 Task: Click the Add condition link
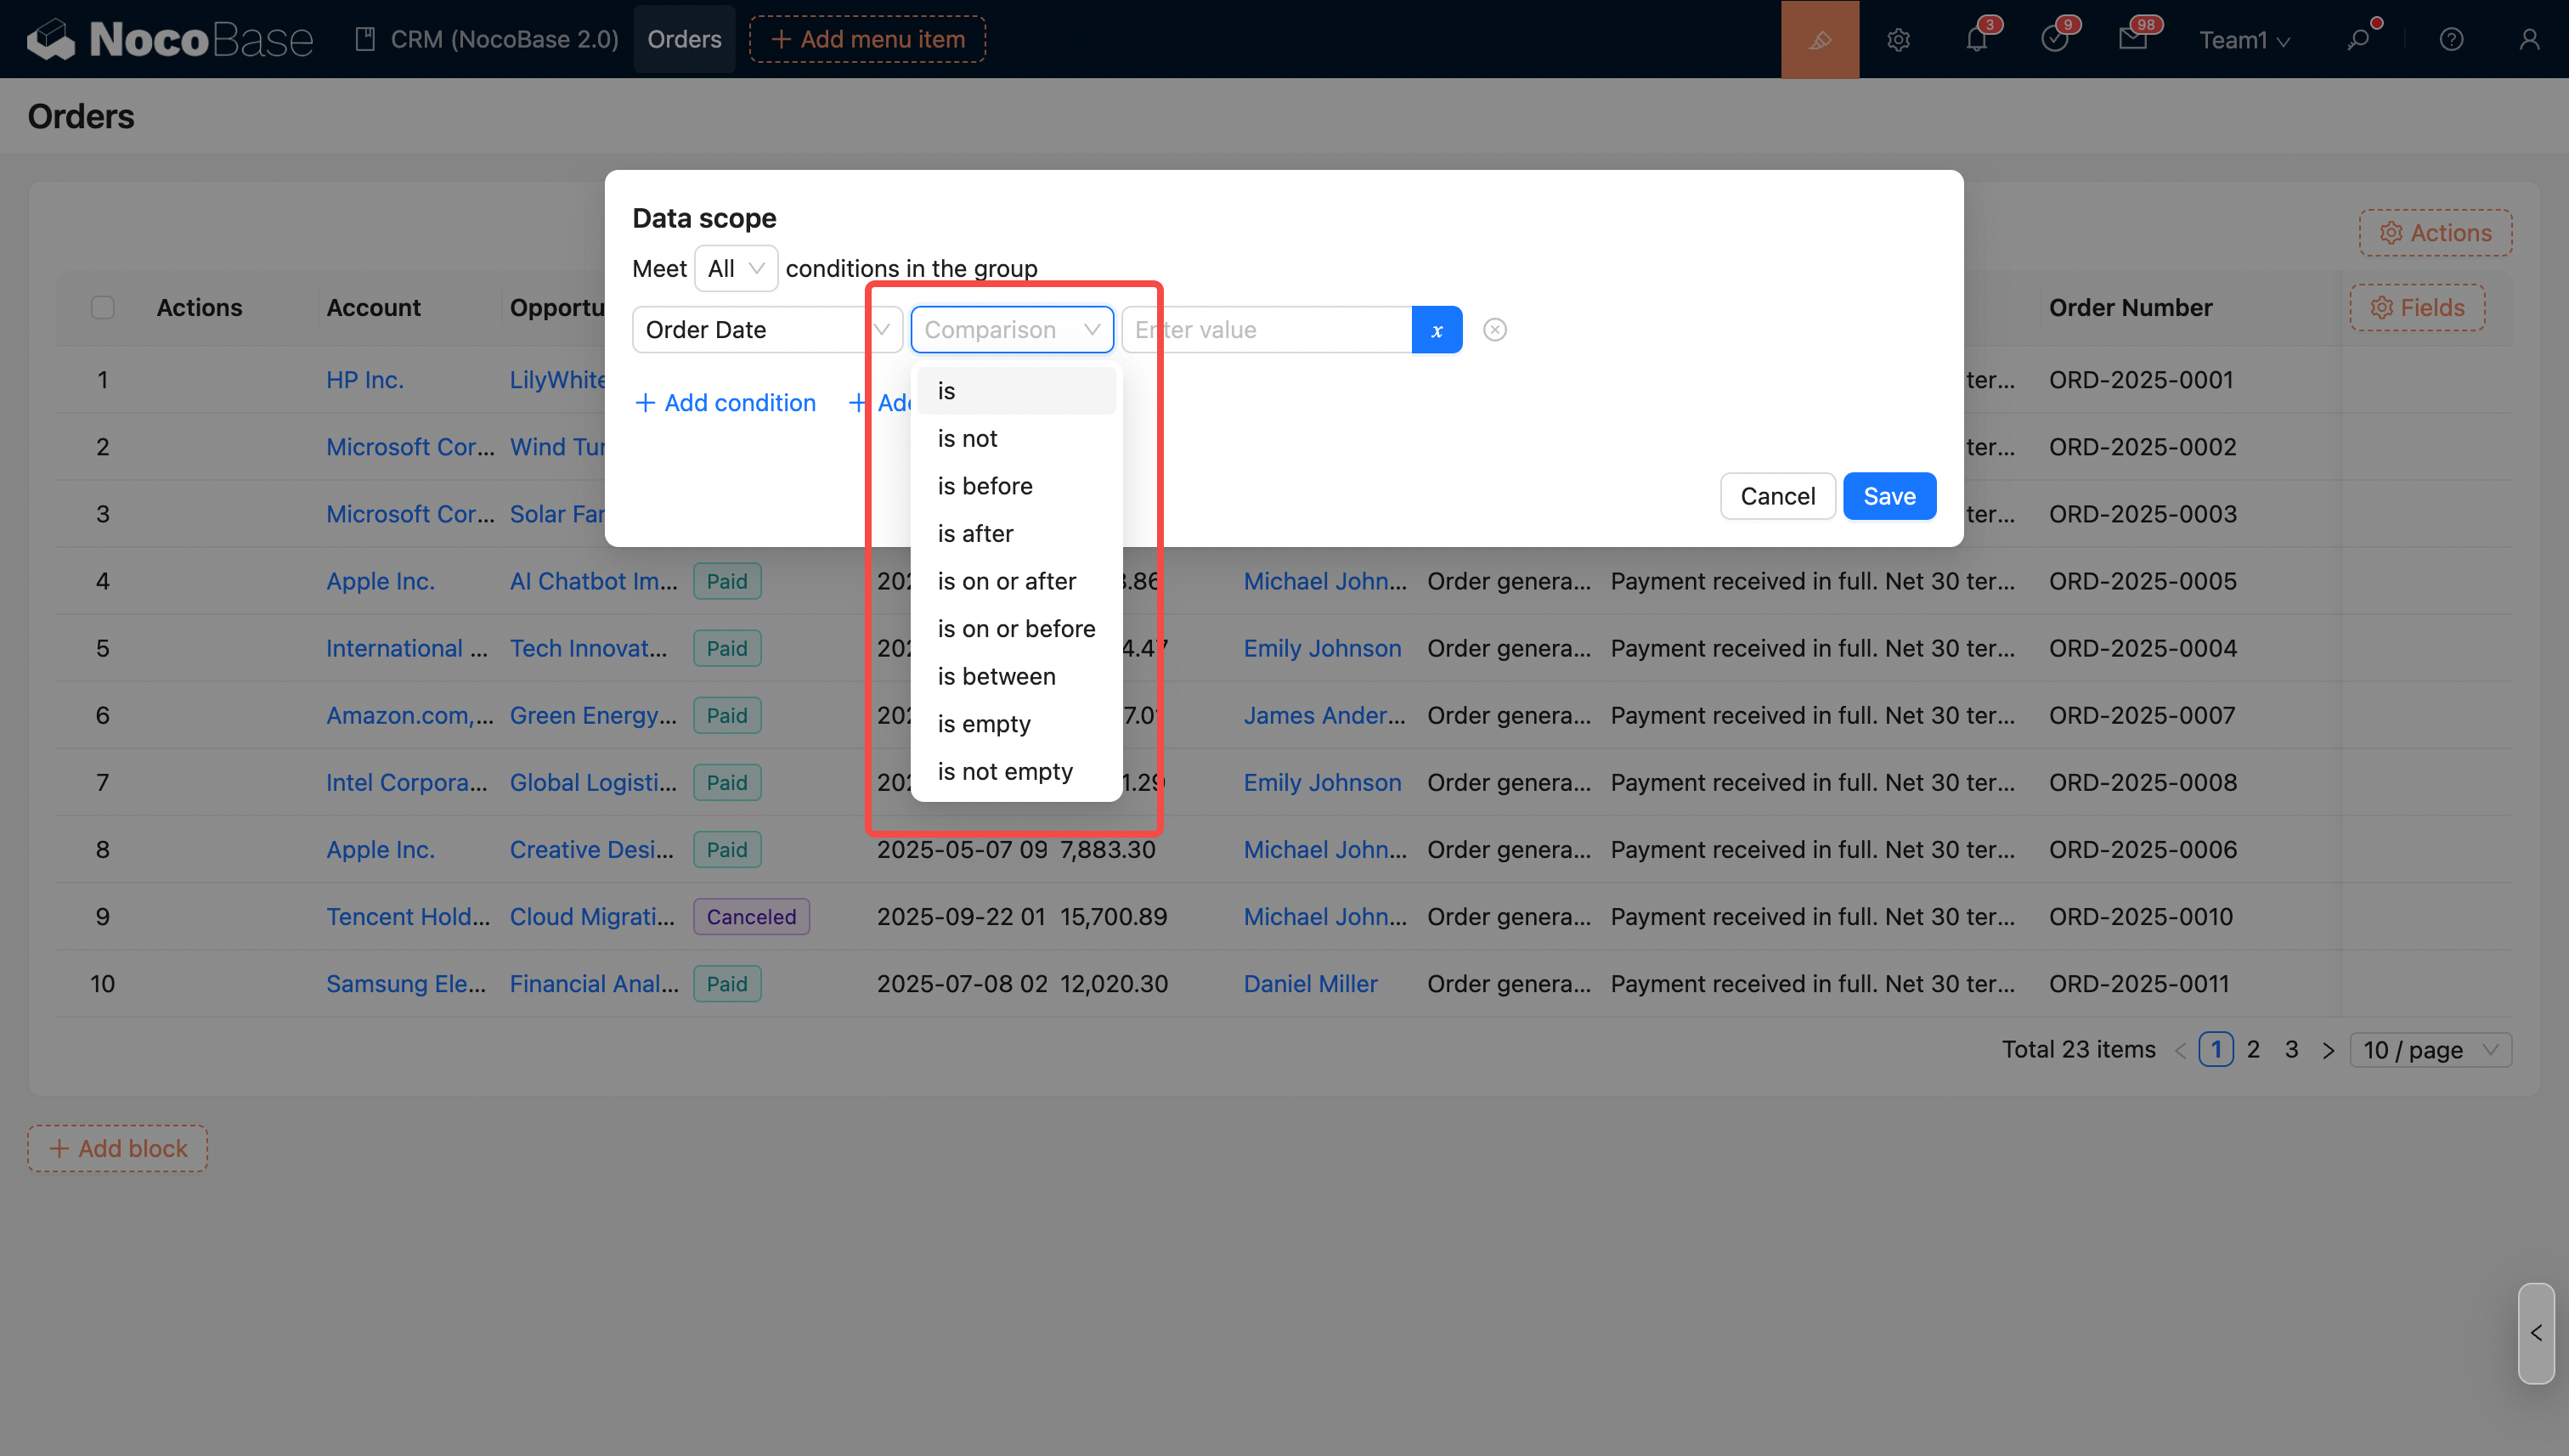[725, 402]
